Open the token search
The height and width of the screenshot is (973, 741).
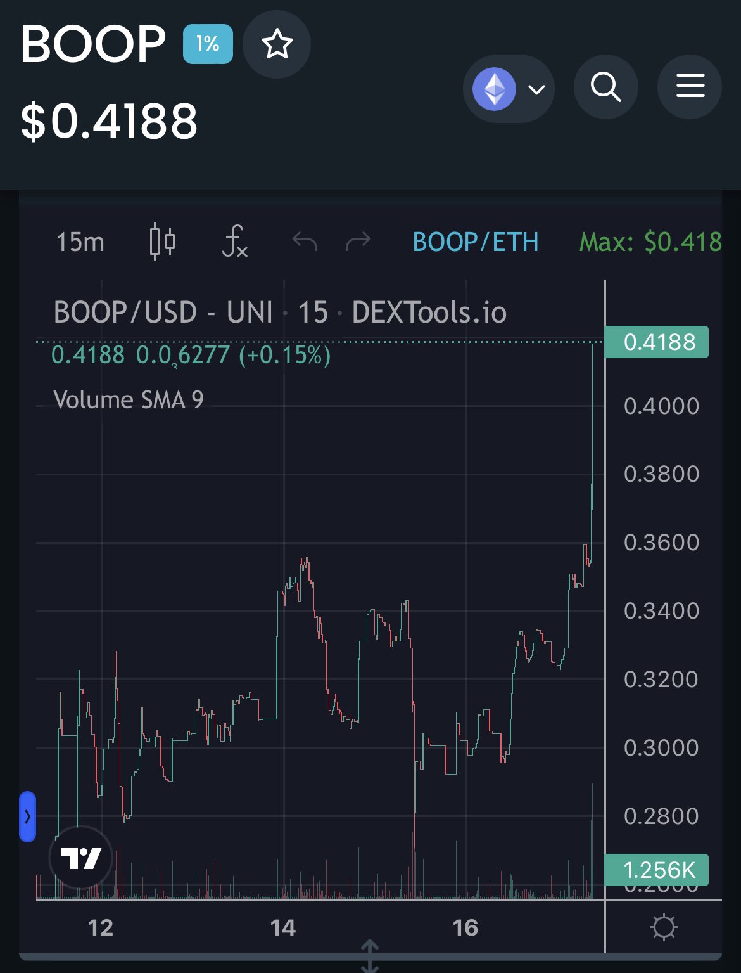pyautogui.click(x=605, y=87)
